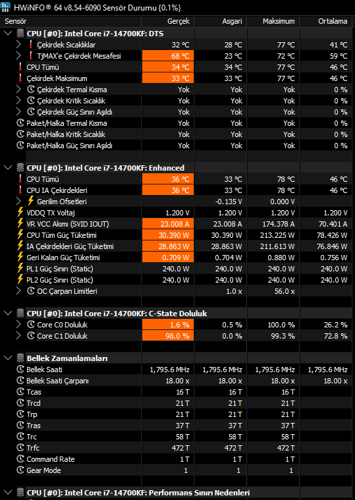
Task: Collapse the CPU DTS sensor group
Action: point(8,34)
